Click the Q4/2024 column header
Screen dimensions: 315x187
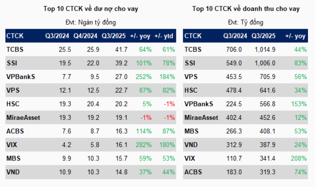(85, 36)
